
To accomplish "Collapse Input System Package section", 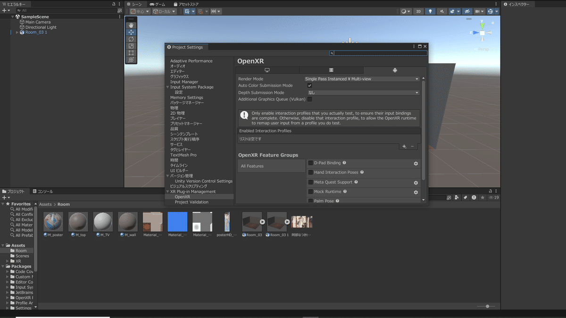I will (x=167, y=87).
